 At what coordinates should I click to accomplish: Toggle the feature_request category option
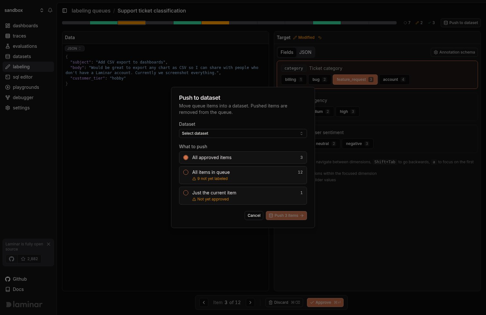pyautogui.click(x=355, y=80)
